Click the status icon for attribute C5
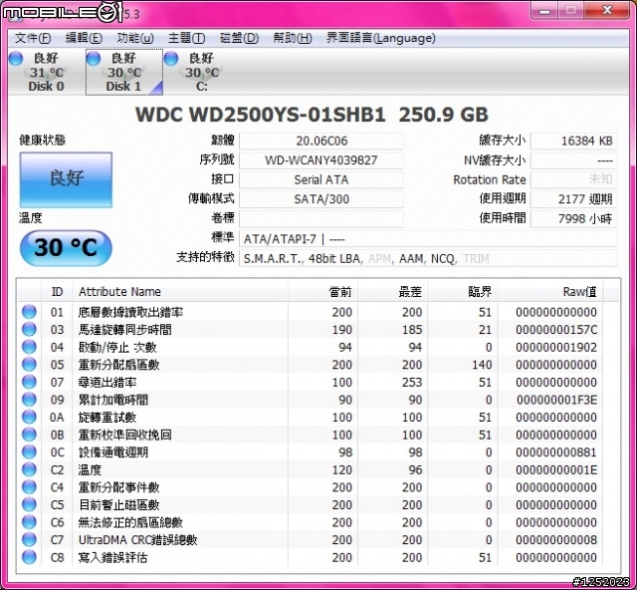 coord(29,504)
